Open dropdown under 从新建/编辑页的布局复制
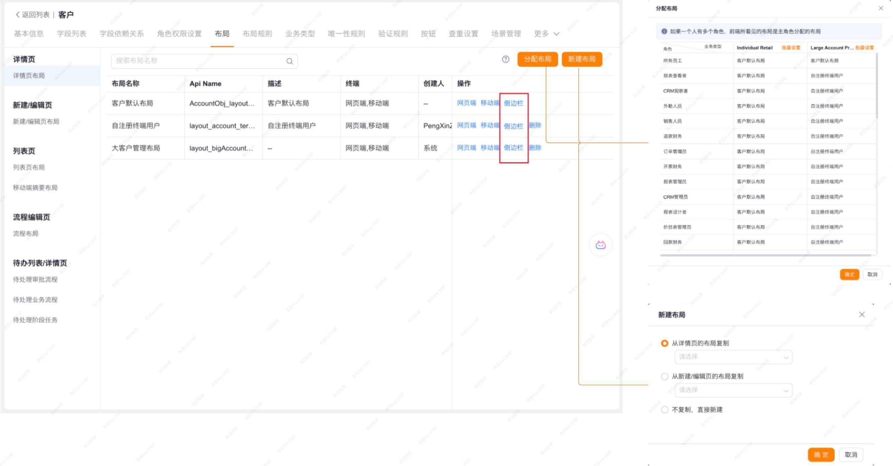893x466 pixels. 733,390
